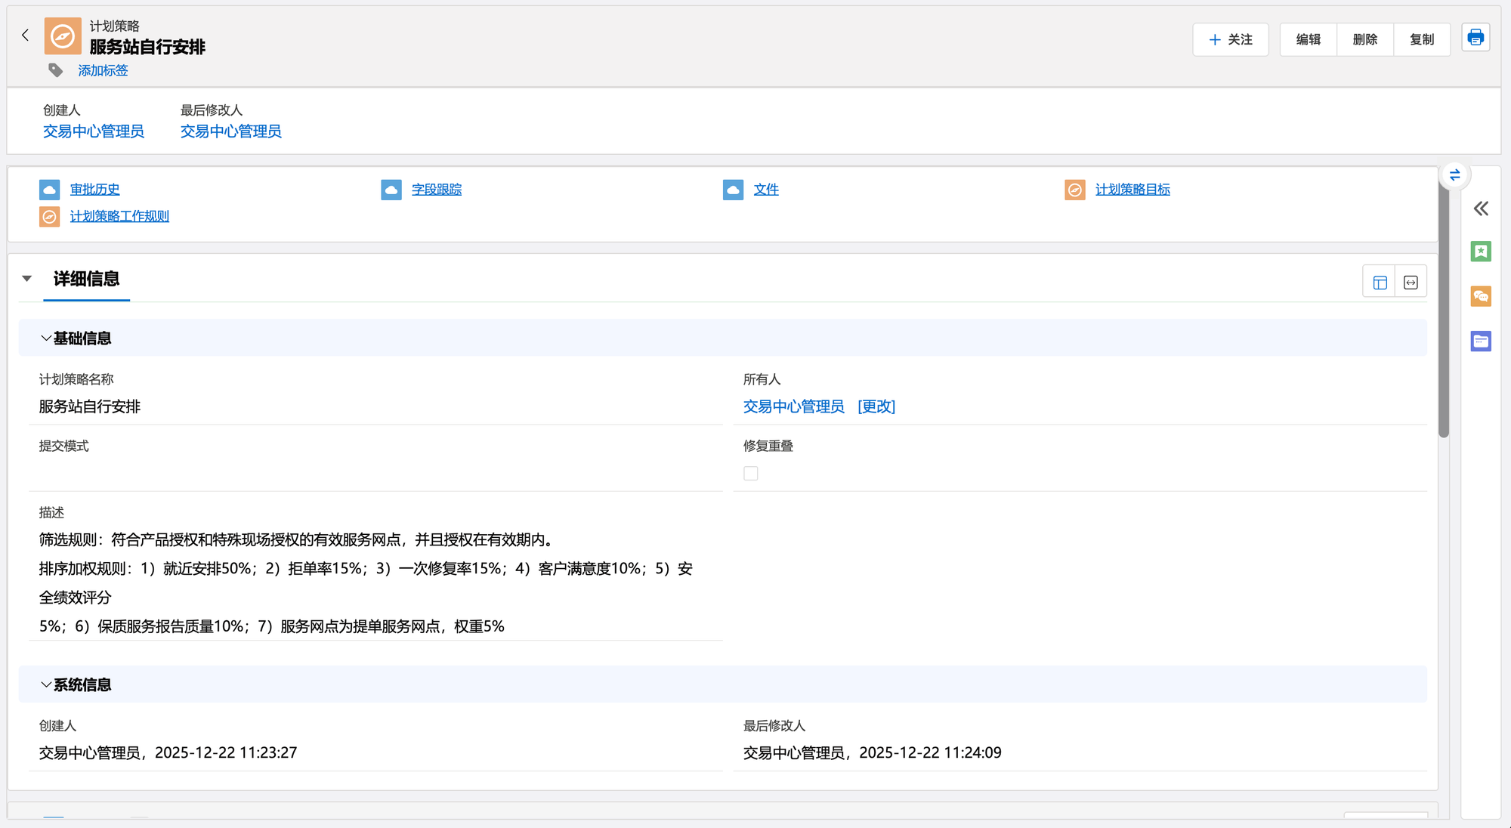Collapse the 基础信息 section
This screenshot has width=1511, height=828.
(x=46, y=338)
